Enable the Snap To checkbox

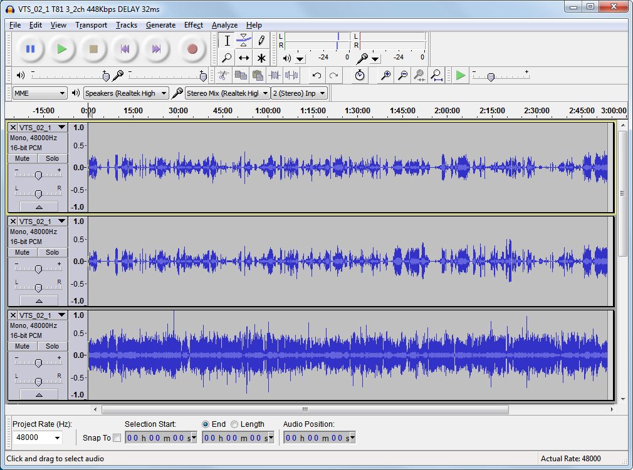(117, 438)
